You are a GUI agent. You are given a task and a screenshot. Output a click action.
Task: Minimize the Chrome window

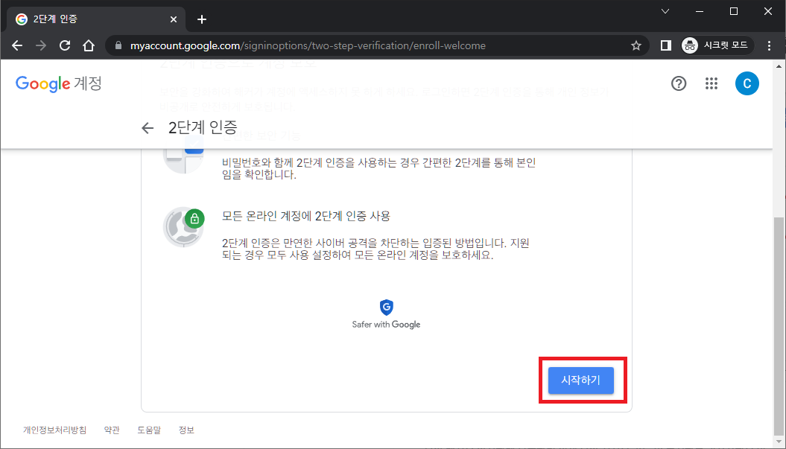point(700,11)
